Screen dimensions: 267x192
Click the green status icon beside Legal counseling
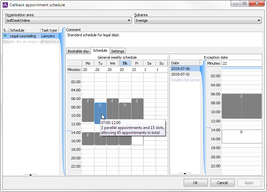pyautogui.click(x=6, y=35)
